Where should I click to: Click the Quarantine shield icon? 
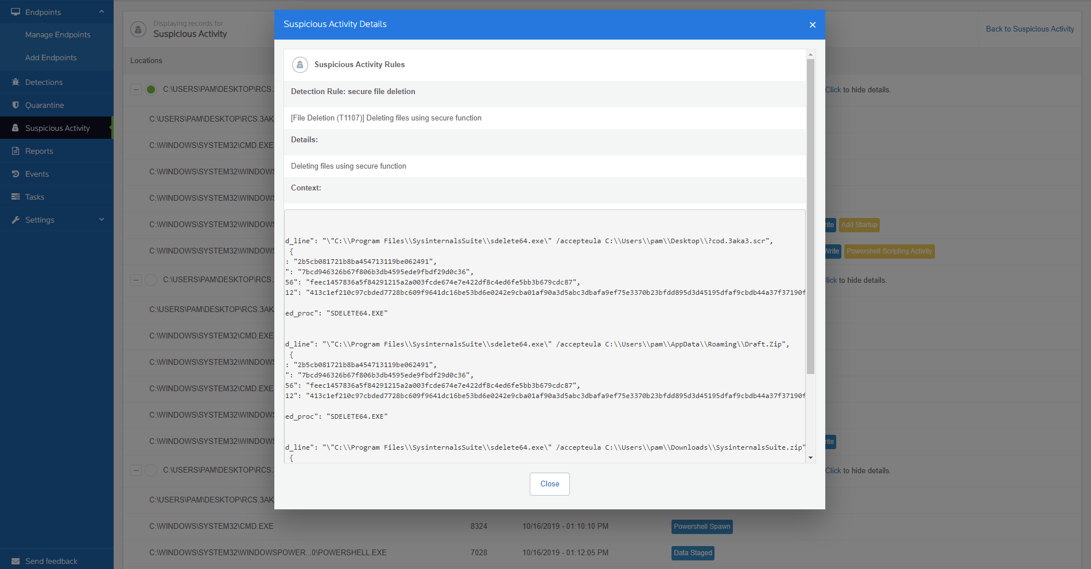(15, 105)
